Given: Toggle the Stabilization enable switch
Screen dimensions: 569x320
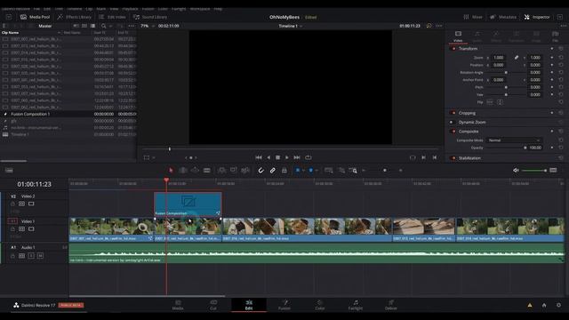Looking at the screenshot, I should tap(453, 158).
